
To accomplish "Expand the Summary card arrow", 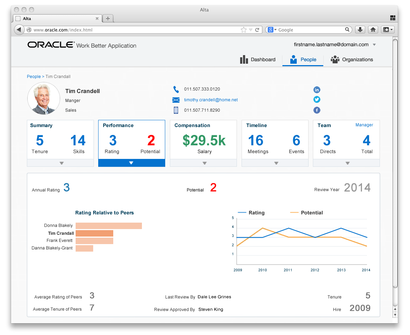I will pyautogui.click(x=61, y=163).
